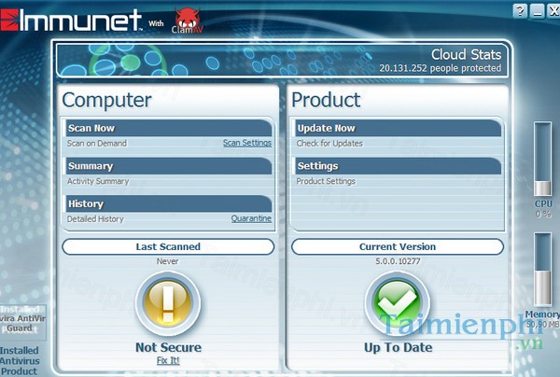Viewport: 560px width, 377px height.
Task: Open the Quarantine link
Action: (x=251, y=218)
